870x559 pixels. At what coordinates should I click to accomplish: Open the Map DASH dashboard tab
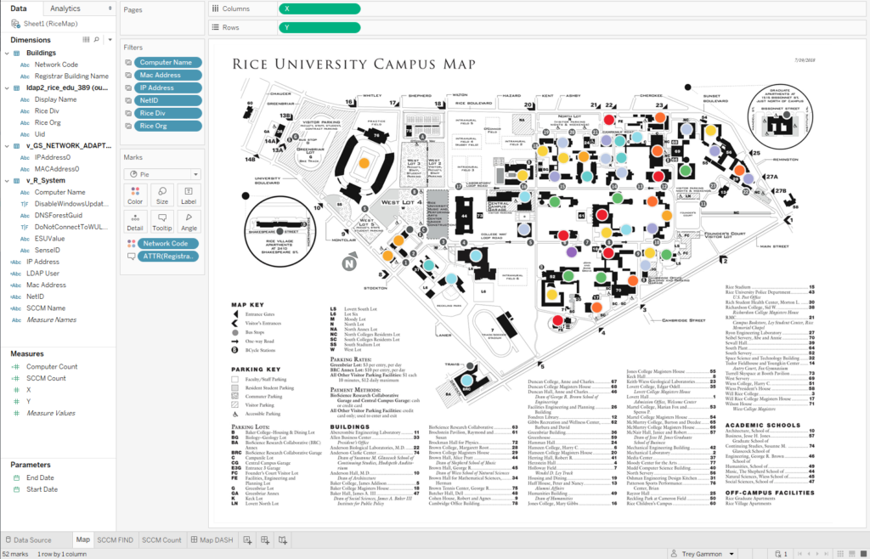point(212,539)
